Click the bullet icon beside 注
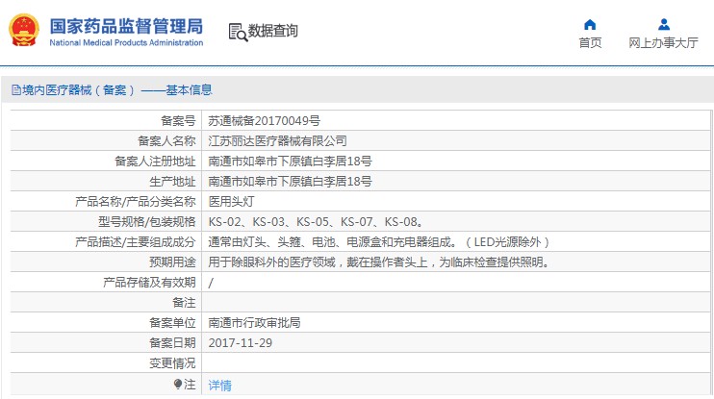Image resolution: width=714 pixels, height=399 pixels. [x=178, y=384]
